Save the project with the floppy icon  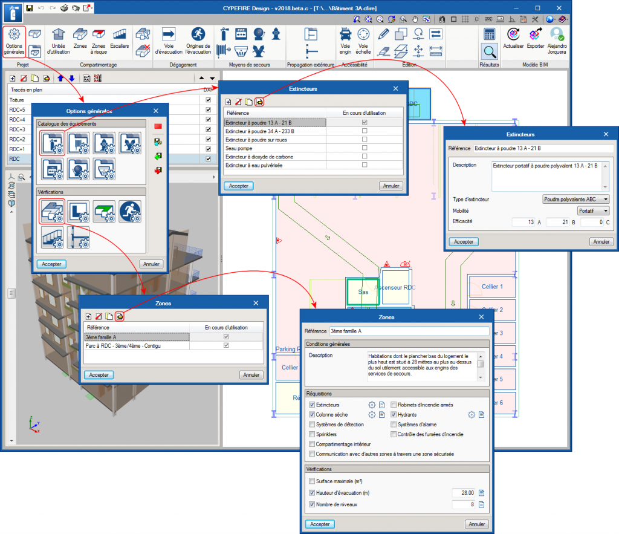(x=29, y=8)
